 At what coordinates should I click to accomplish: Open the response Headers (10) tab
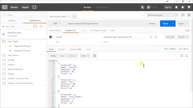pyautogui.click(x=75, y=49)
